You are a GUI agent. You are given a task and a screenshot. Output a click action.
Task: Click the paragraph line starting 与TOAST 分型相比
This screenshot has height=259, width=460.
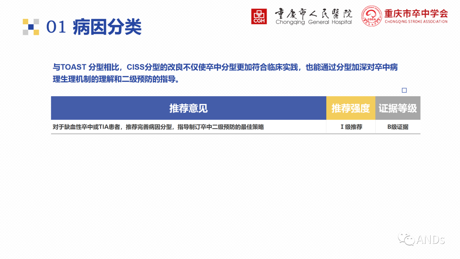coord(225,67)
